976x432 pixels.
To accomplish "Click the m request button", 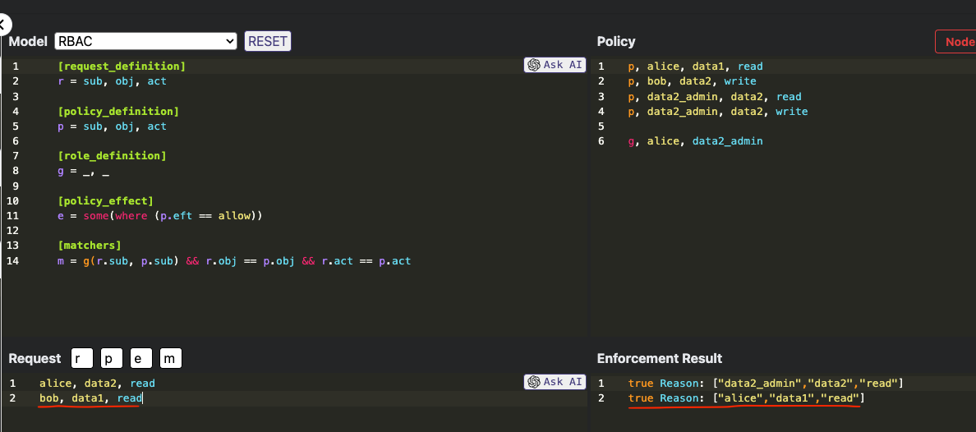I will (171, 358).
